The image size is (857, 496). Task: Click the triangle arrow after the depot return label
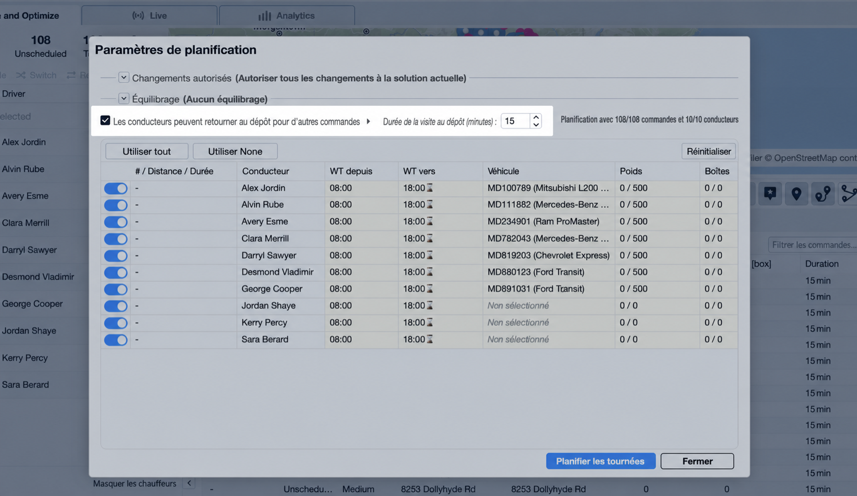pyautogui.click(x=368, y=121)
